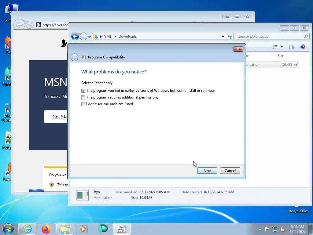Screen dimensions: 313x235
Task: Toggle the preview pane in Explorer
Action: tap(292, 47)
